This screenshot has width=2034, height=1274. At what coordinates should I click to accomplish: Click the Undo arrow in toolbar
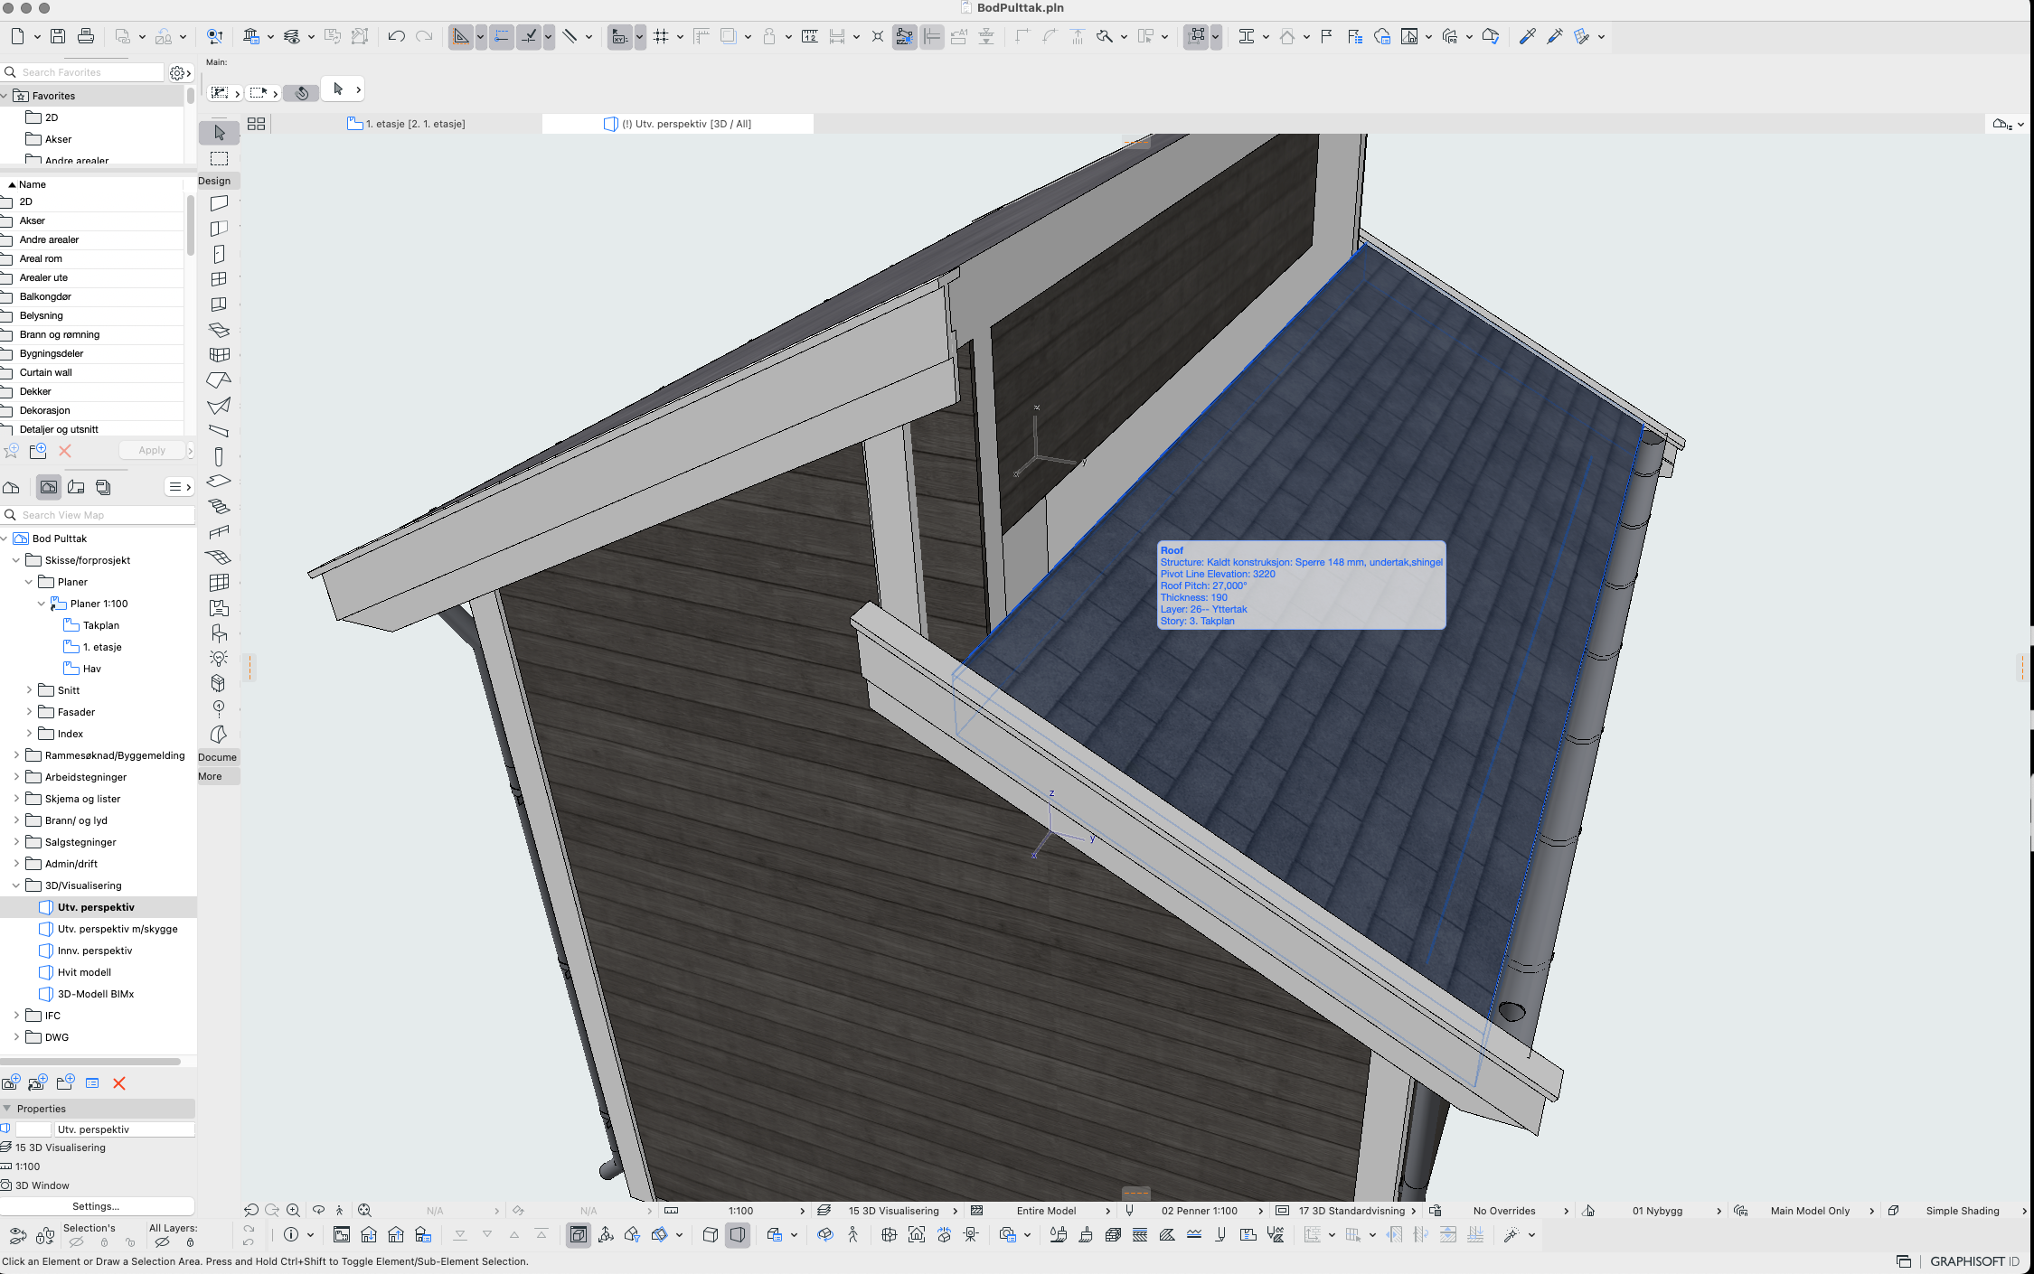pos(396,36)
